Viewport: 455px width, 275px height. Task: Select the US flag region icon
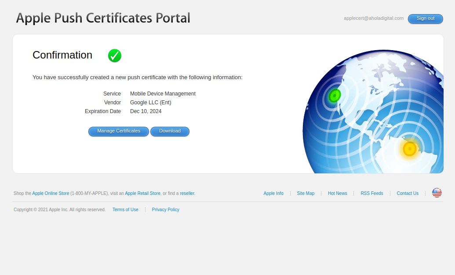click(437, 193)
